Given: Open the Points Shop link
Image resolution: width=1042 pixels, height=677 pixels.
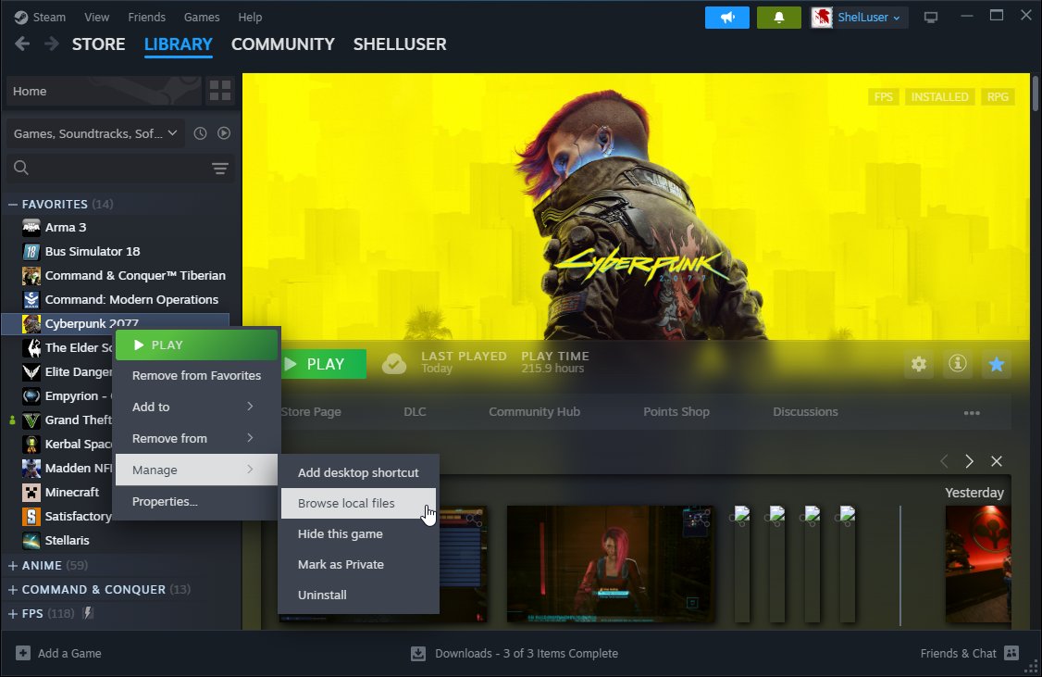Looking at the screenshot, I should [676, 411].
